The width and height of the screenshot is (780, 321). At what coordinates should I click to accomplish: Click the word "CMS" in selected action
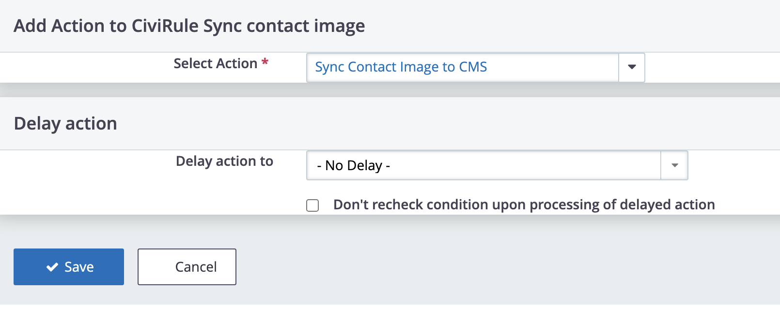pos(473,67)
